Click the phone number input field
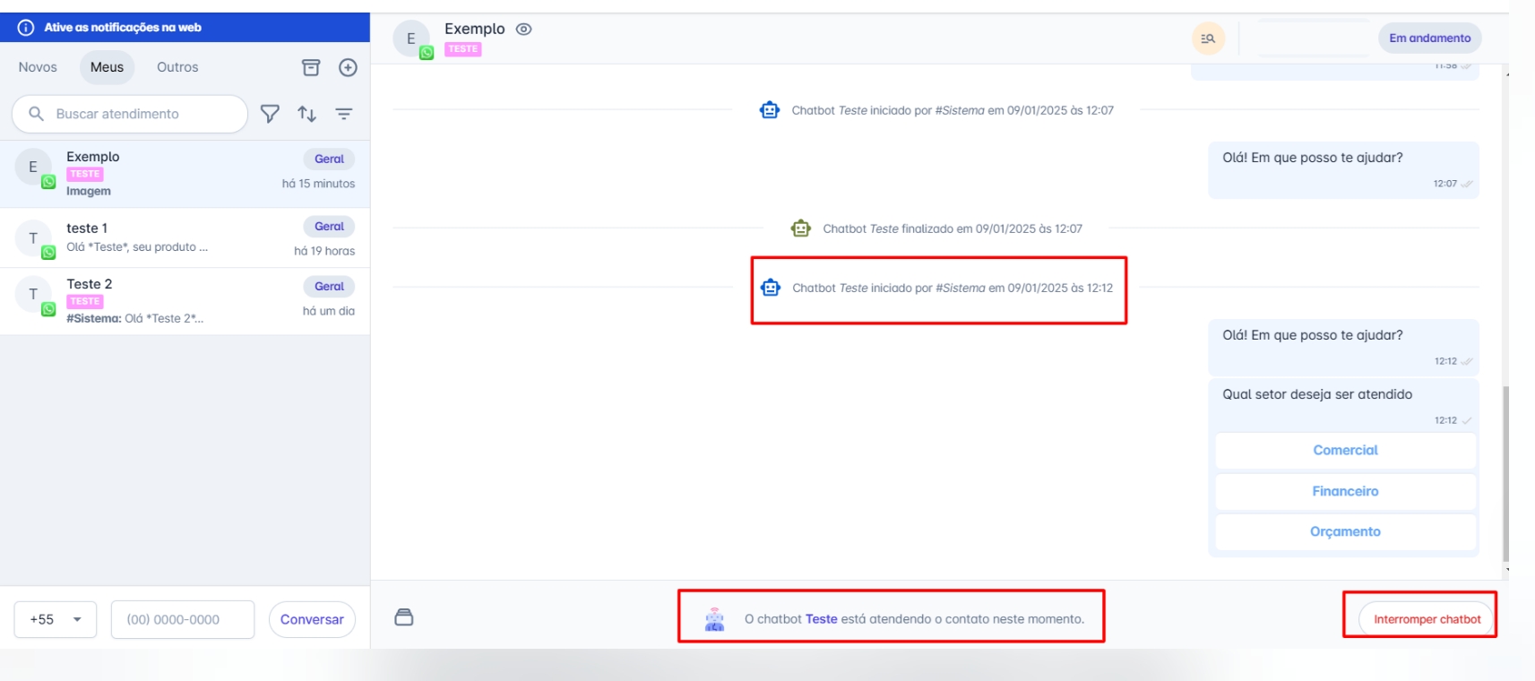The height and width of the screenshot is (681, 1535). point(183,619)
